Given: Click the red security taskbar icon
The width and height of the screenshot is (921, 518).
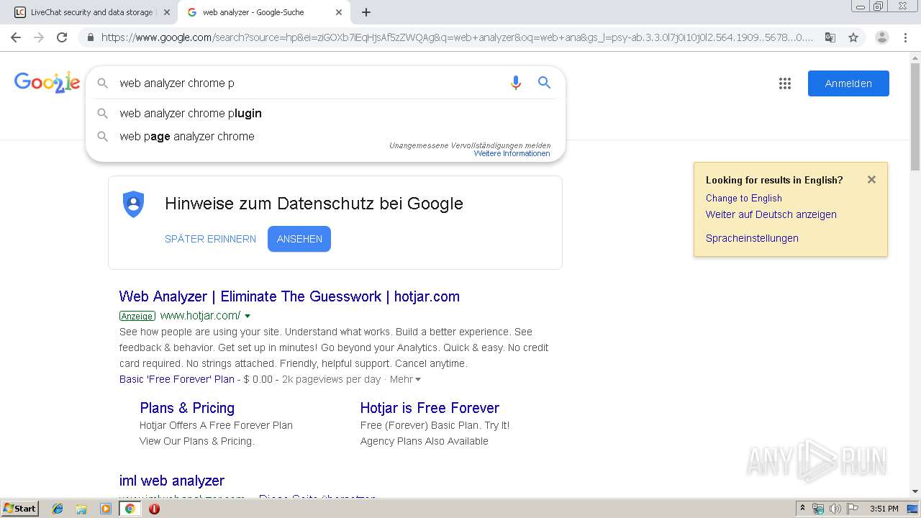Looking at the screenshot, I should [x=154, y=509].
